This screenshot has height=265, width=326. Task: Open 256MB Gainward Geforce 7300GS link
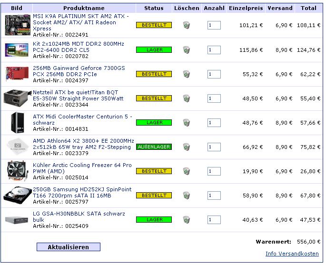click(x=79, y=71)
